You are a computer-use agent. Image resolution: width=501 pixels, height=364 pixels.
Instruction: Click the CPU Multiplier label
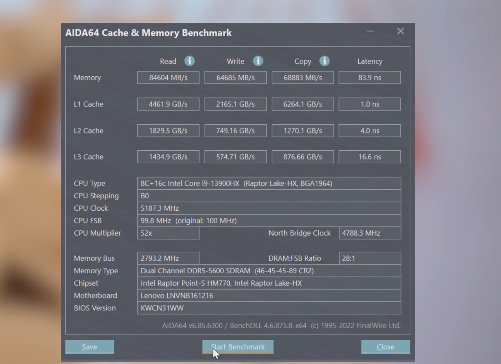(97, 233)
